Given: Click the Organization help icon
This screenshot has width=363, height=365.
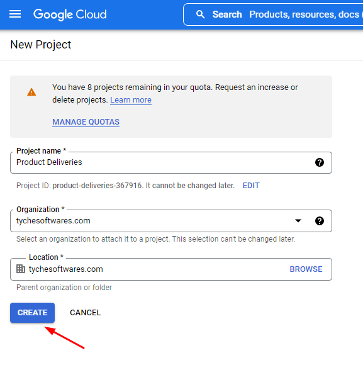Looking at the screenshot, I should click(320, 221).
